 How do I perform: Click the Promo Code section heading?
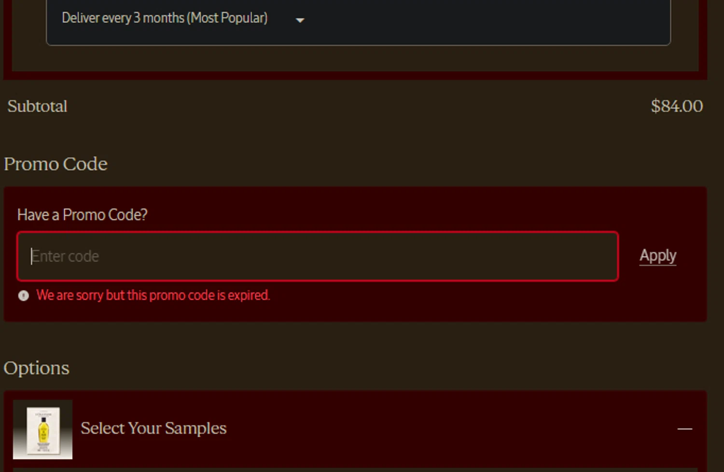(56, 164)
